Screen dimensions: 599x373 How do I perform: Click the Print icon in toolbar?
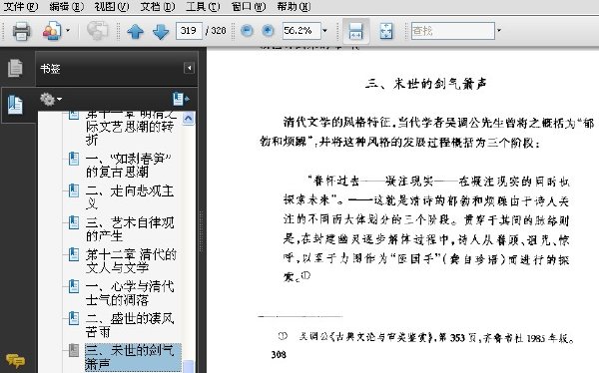pyautogui.click(x=21, y=31)
